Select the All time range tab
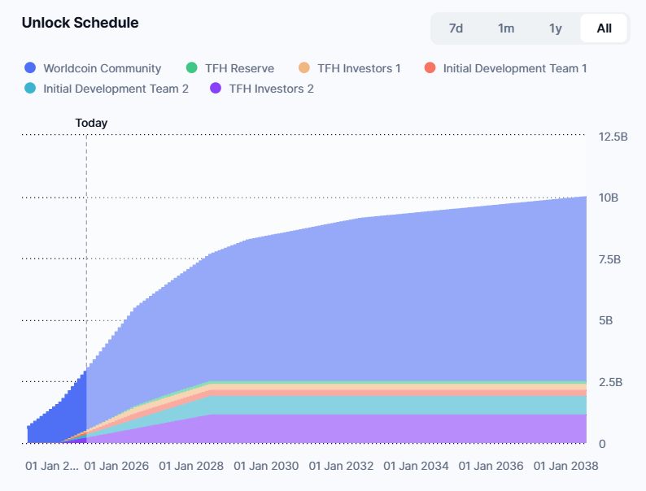 (604, 28)
